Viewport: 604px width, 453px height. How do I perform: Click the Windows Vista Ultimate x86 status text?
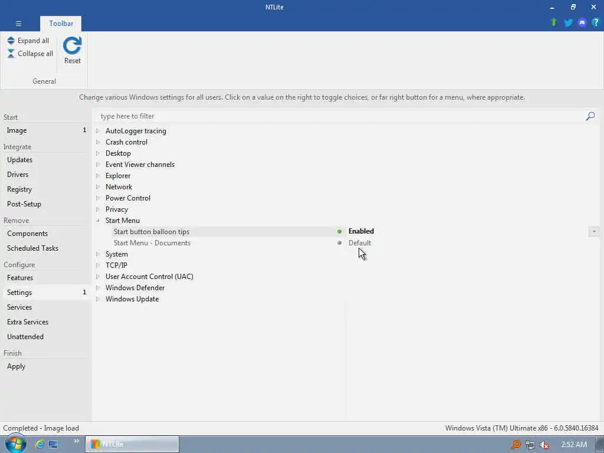[521, 428]
